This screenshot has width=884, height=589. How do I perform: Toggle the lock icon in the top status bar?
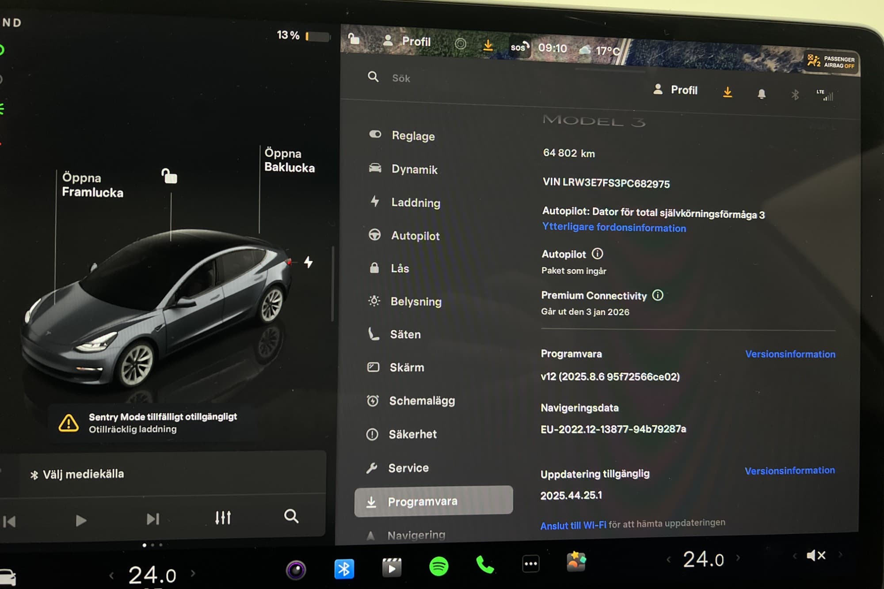pyautogui.click(x=354, y=39)
